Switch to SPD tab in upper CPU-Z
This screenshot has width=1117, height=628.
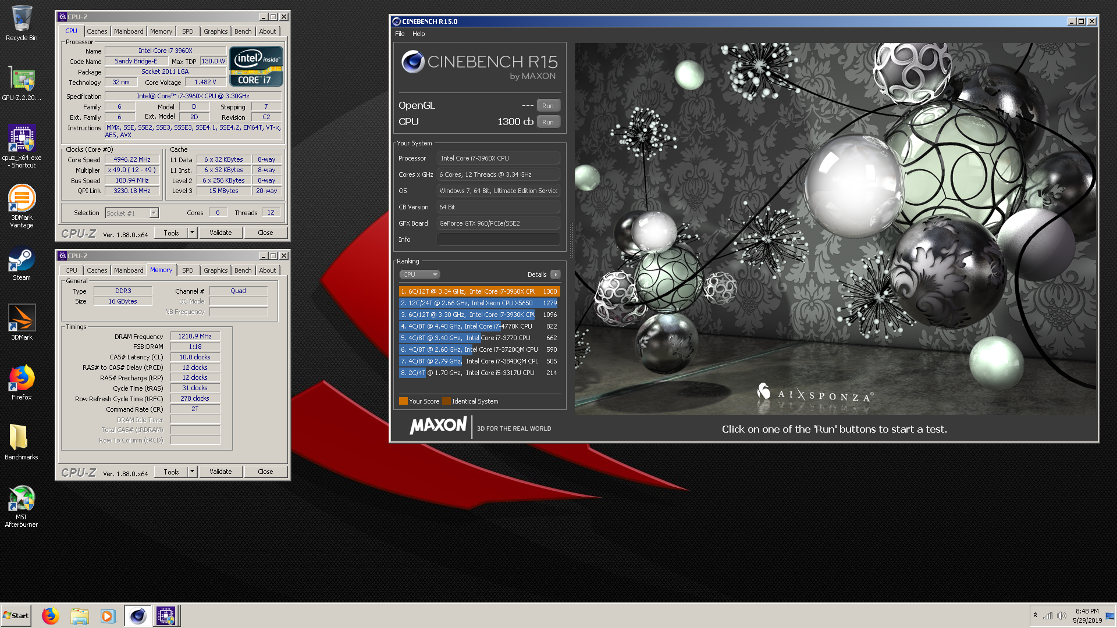pyautogui.click(x=187, y=31)
